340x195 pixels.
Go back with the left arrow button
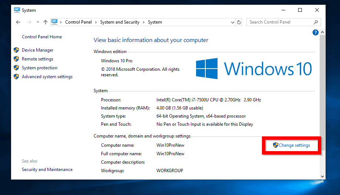pos(18,22)
